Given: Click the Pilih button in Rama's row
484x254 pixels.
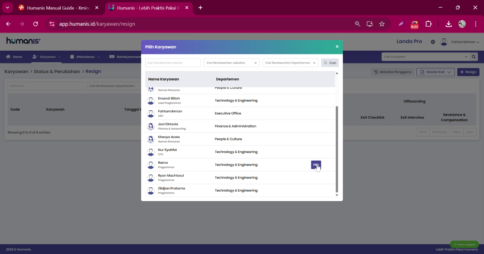Looking at the screenshot, I should click(316, 165).
